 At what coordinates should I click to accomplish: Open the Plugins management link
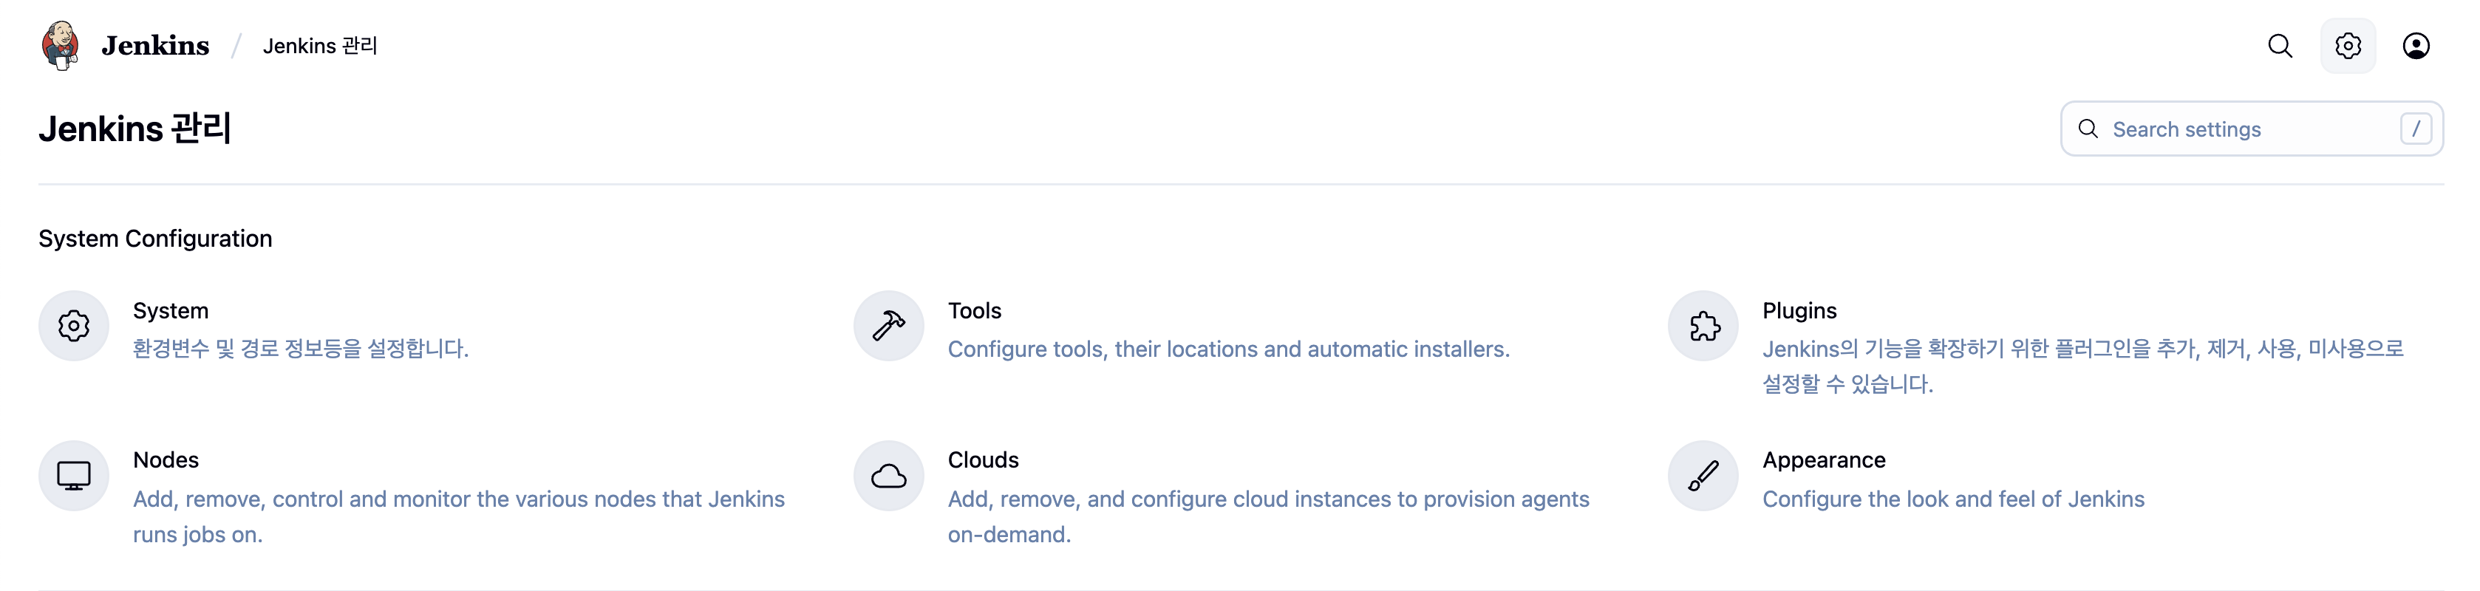coord(1799,311)
